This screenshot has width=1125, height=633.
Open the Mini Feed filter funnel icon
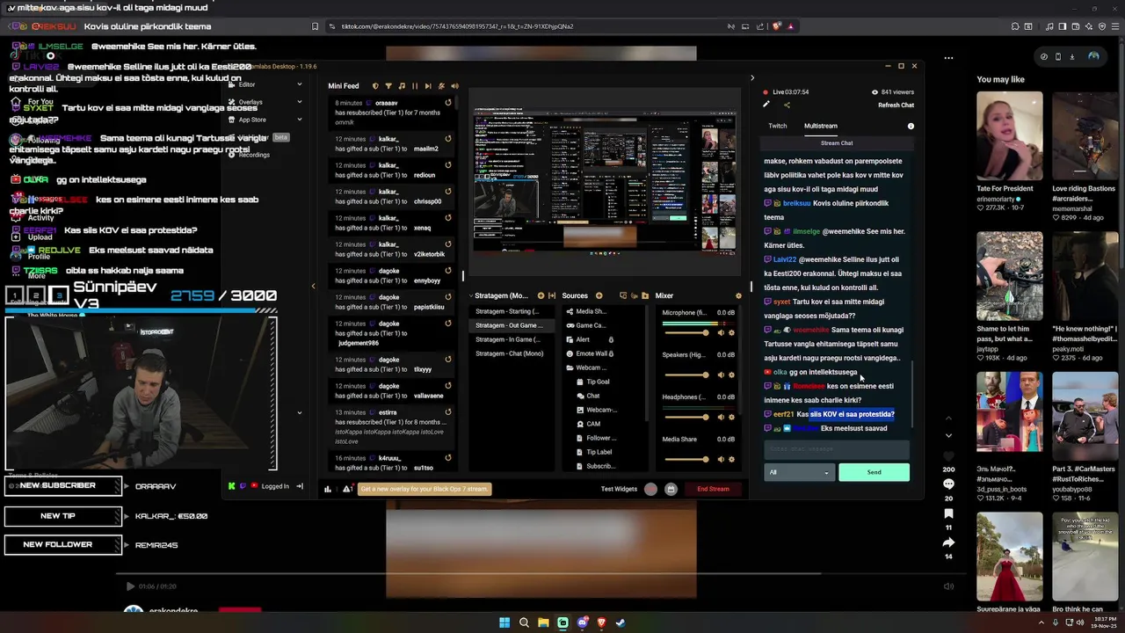(x=388, y=86)
